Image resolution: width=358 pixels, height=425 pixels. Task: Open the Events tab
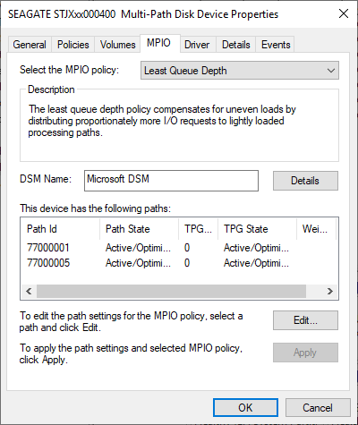point(276,45)
